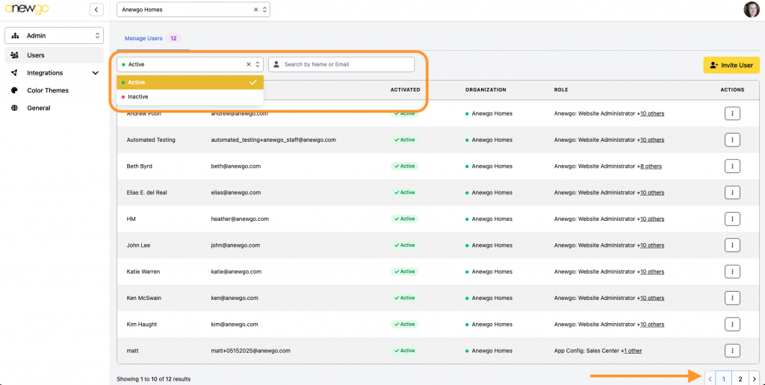Open the user profile avatar
Viewport: 765px width, 385px height.
tap(752, 10)
